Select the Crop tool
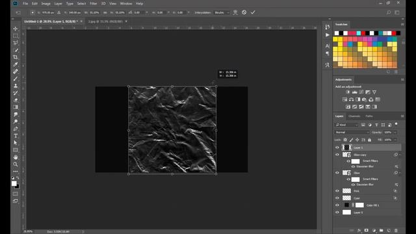The image size is (416, 234). tap(16, 57)
